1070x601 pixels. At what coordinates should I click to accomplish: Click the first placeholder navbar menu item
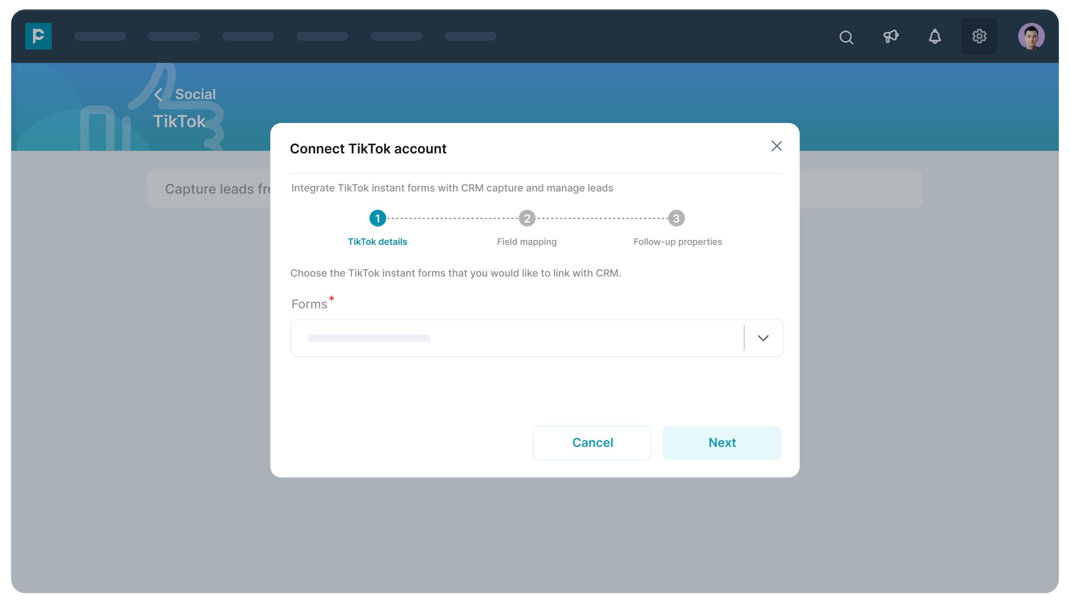point(100,36)
